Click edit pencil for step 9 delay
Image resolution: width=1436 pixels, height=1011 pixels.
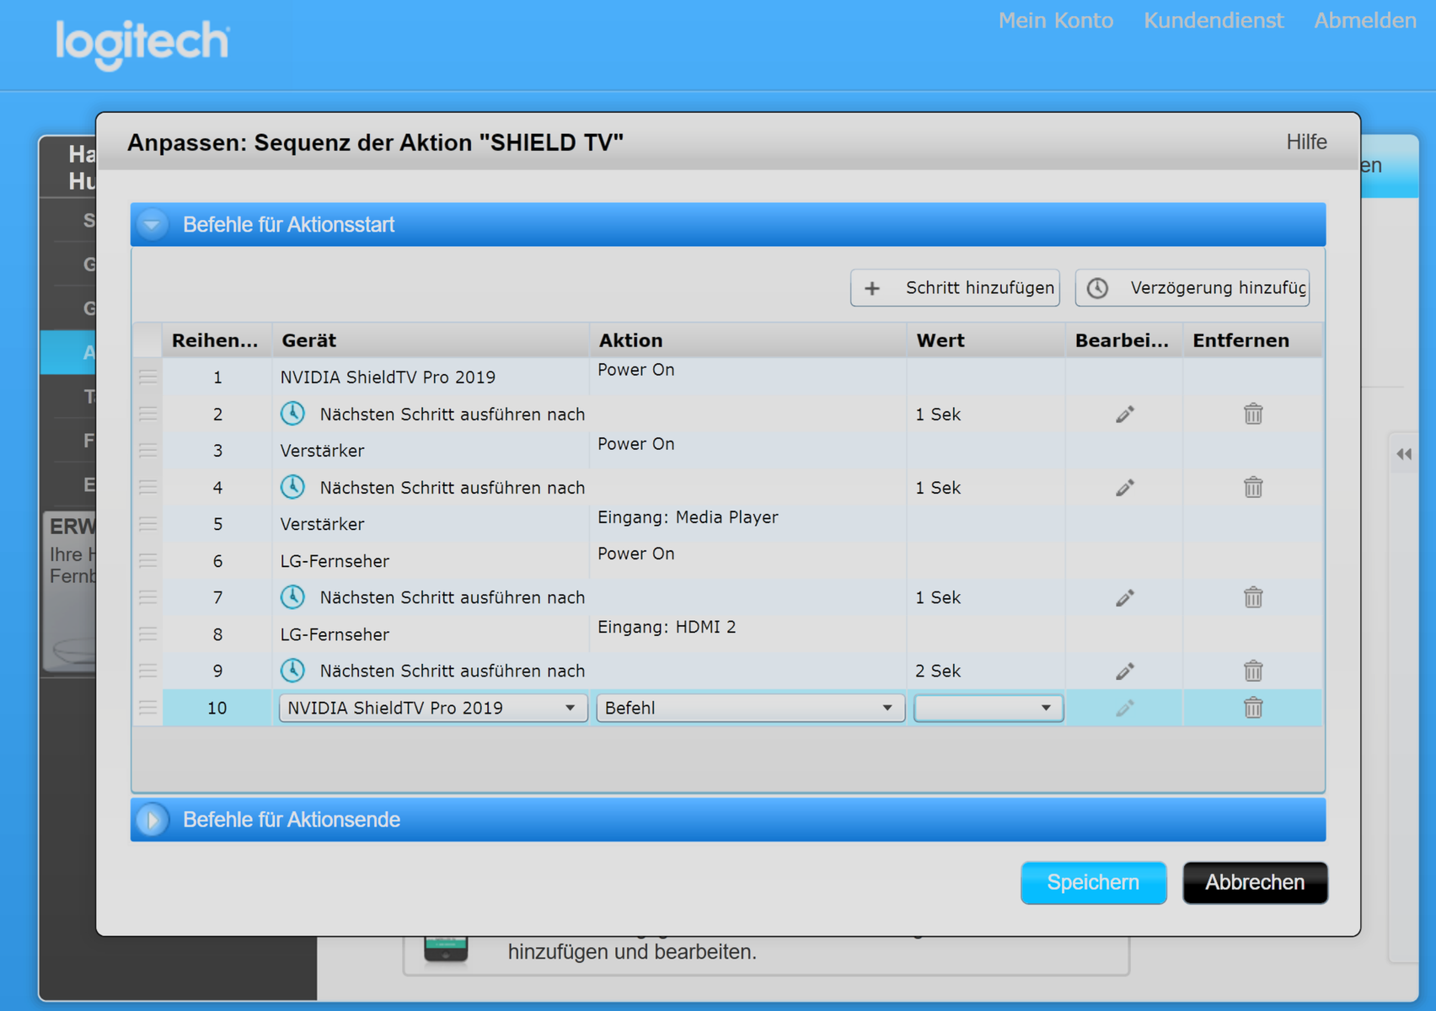(x=1124, y=671)
